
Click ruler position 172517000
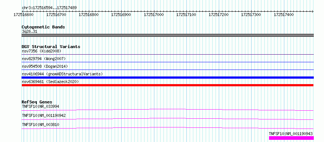point(154,15)
